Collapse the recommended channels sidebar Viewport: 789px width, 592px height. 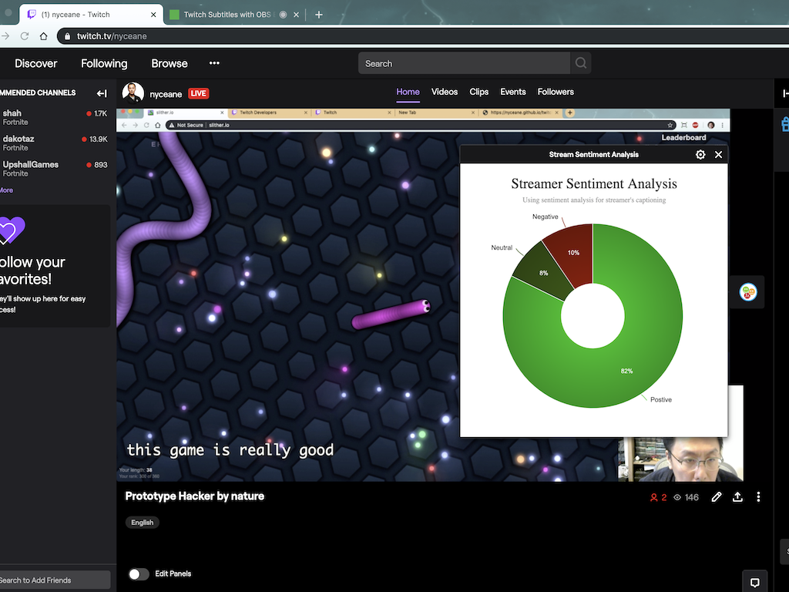click(102, 93)
